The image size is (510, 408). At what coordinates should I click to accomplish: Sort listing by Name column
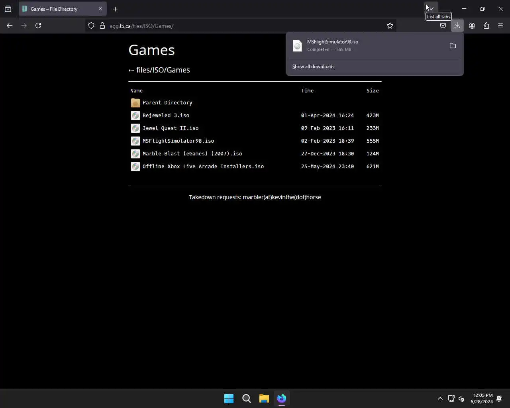coord(136,90)
